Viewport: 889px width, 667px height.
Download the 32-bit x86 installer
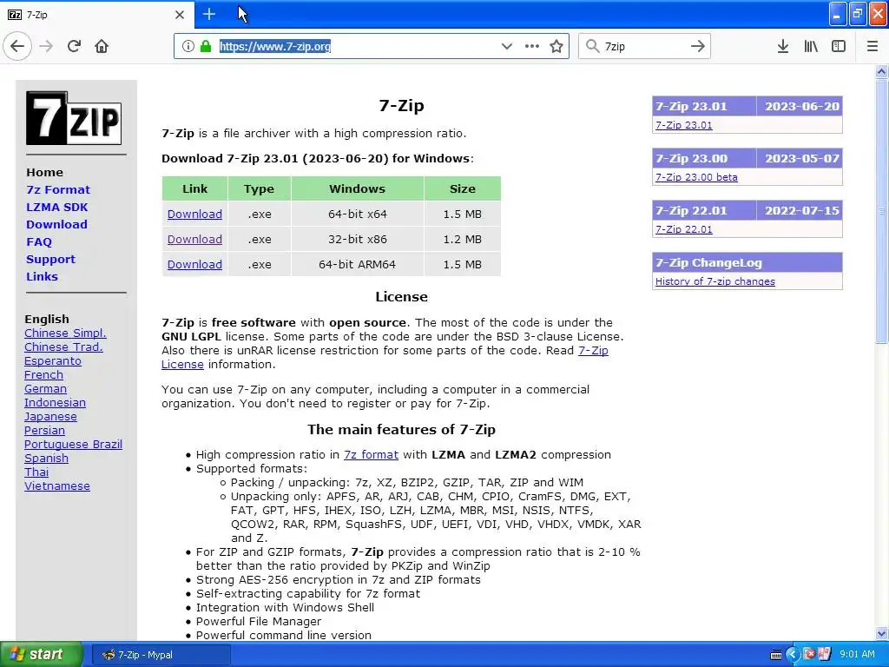(x=194, y=240)
